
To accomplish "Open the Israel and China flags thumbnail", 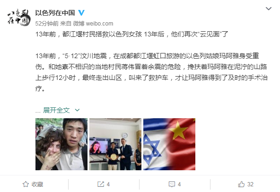I will 169,144.
